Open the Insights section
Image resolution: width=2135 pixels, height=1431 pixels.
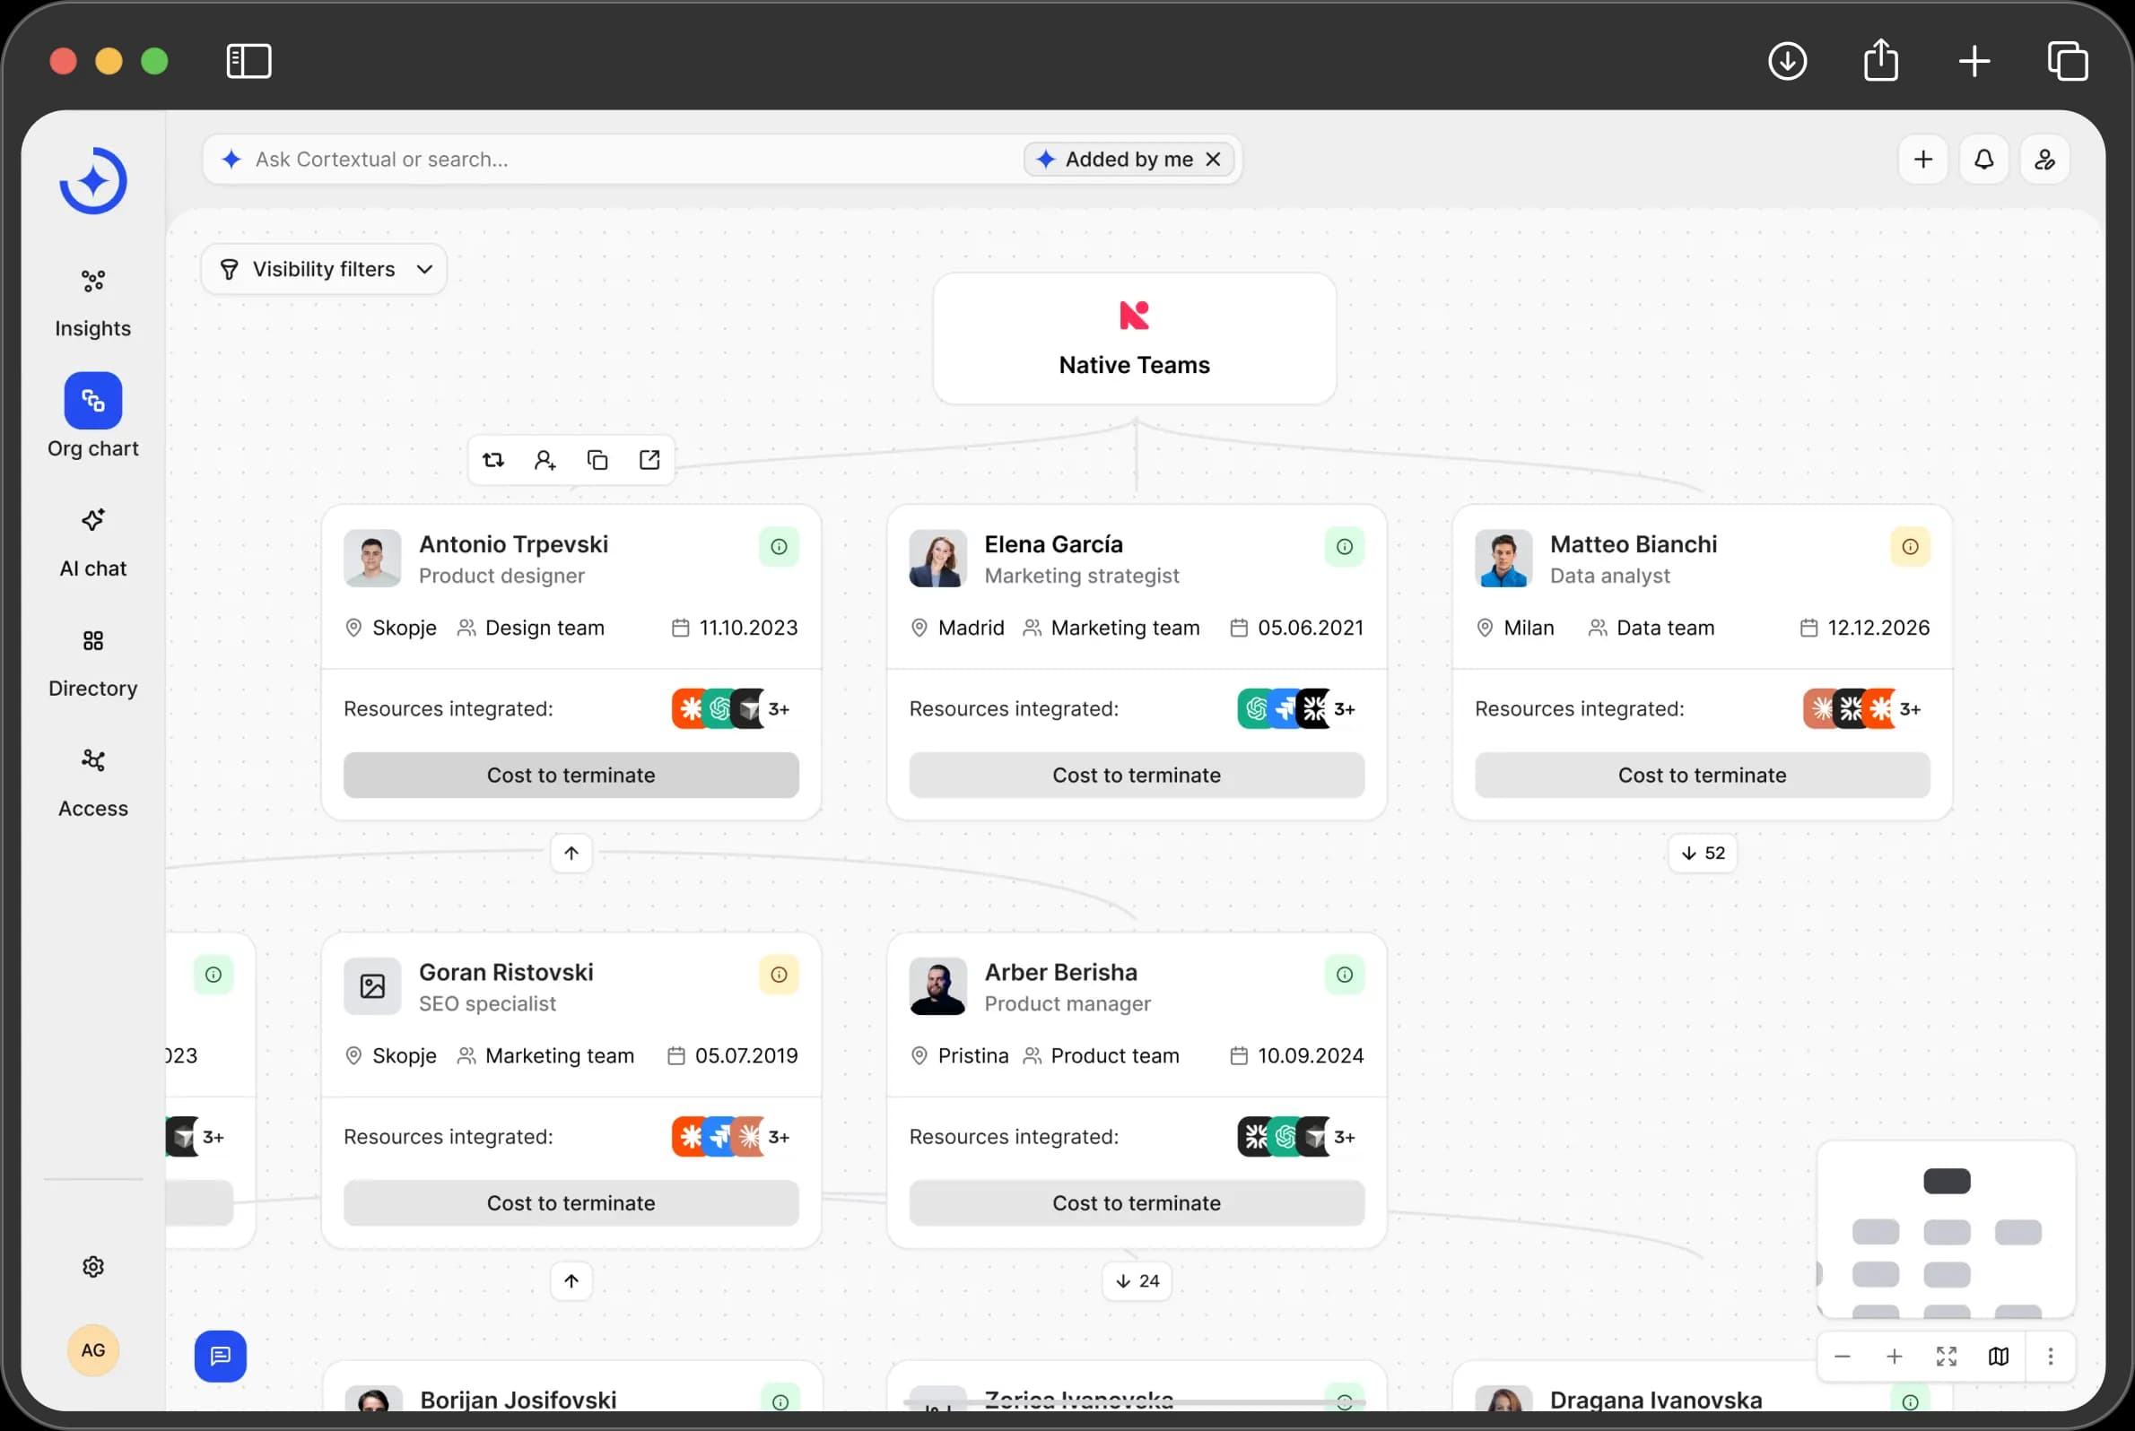pyautogui.click(x=93, y=303)
